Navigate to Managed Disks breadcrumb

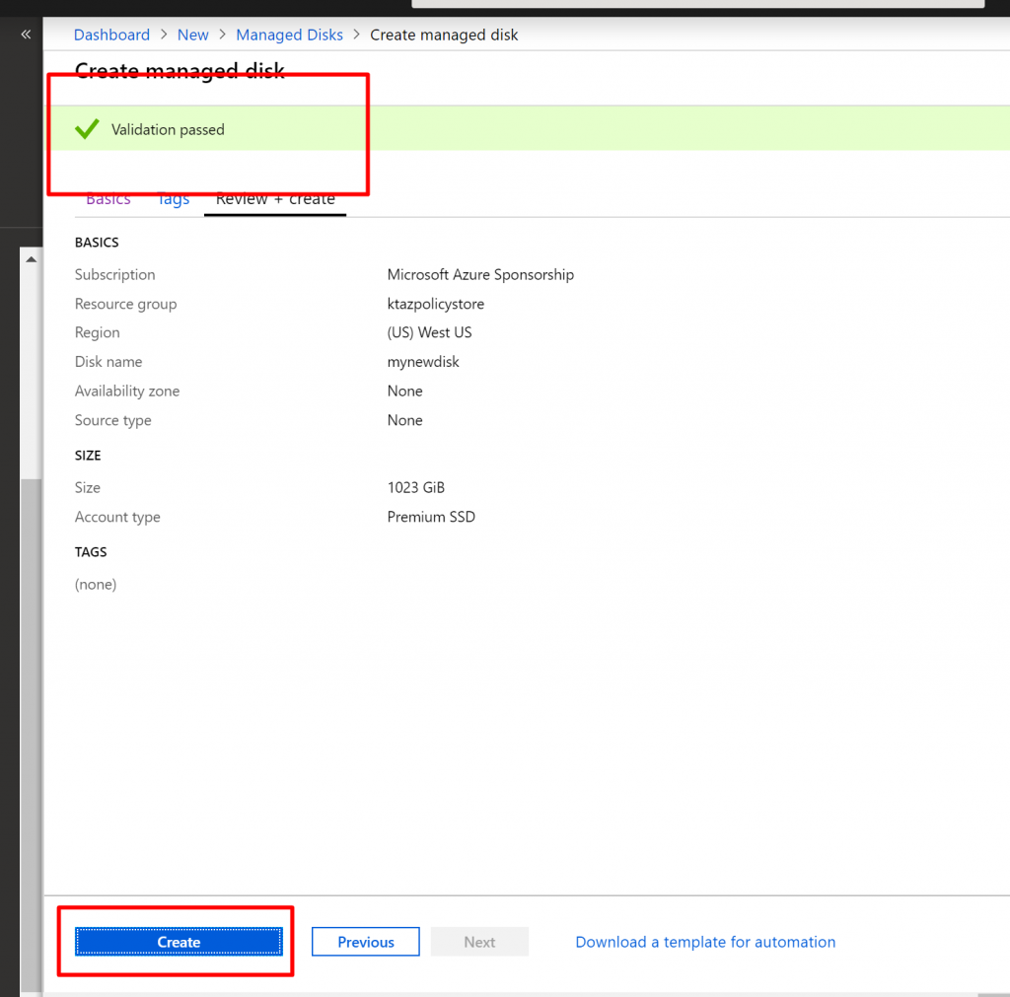[x=289, y=35]
